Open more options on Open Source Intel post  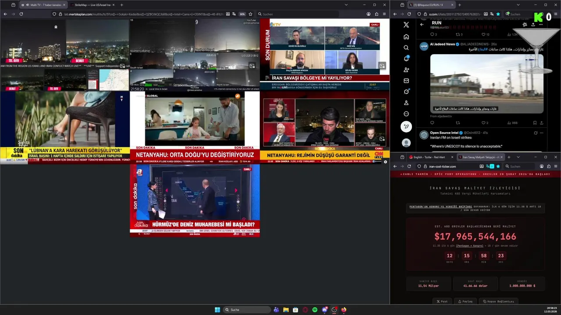542,133
